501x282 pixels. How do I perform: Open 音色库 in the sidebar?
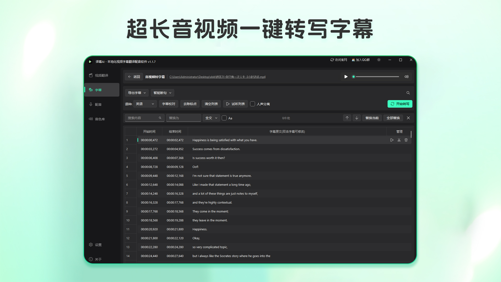pyautogui.click(x=102, y=119)
